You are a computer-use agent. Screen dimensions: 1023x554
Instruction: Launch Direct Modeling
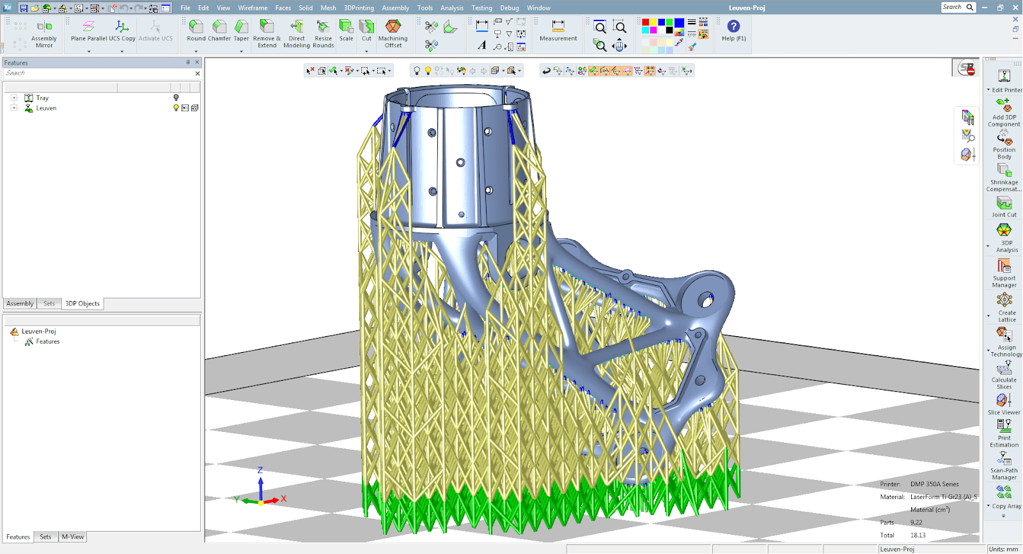click(x=297, y=34)
